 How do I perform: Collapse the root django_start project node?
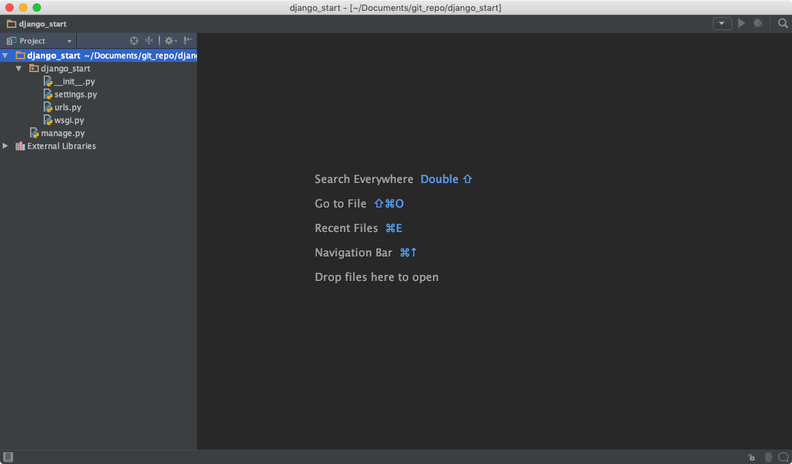pos(5,56)
